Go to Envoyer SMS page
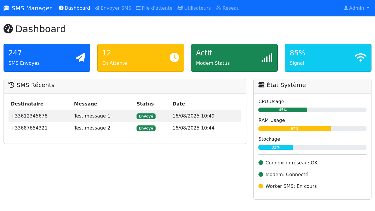Image resolution: width=375 pixels, height=211 pixels. coord(113,8)
